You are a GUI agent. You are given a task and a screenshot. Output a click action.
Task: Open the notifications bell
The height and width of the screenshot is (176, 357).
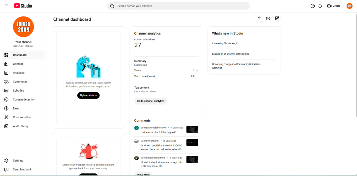pyautogui.click(x=320, y=6)
